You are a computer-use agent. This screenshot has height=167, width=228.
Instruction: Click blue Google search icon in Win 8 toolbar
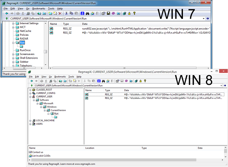[99, 81]
